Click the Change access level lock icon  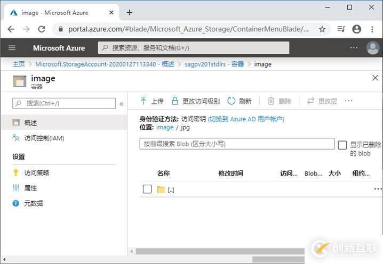(175, 101)
